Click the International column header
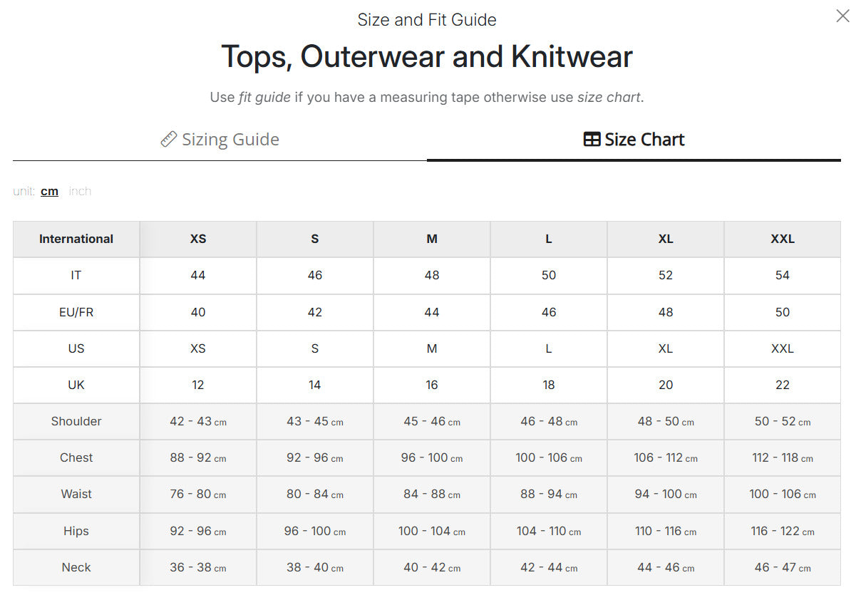Viewport: 856px width, 595px height. pyautogui.click(x=76, y=239)
